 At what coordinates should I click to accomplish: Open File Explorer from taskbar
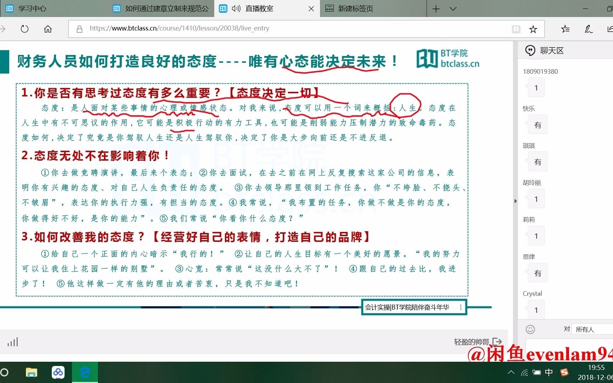pyautogui.click(x=31, y=372)
